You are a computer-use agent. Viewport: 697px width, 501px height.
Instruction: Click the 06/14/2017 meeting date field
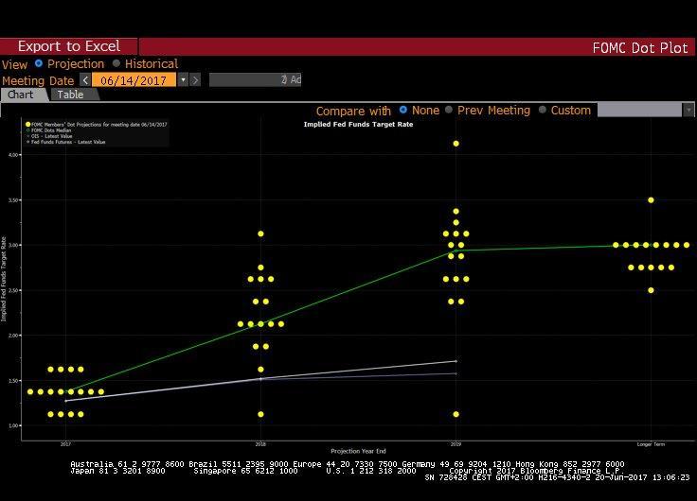click(x=134, y=79)
